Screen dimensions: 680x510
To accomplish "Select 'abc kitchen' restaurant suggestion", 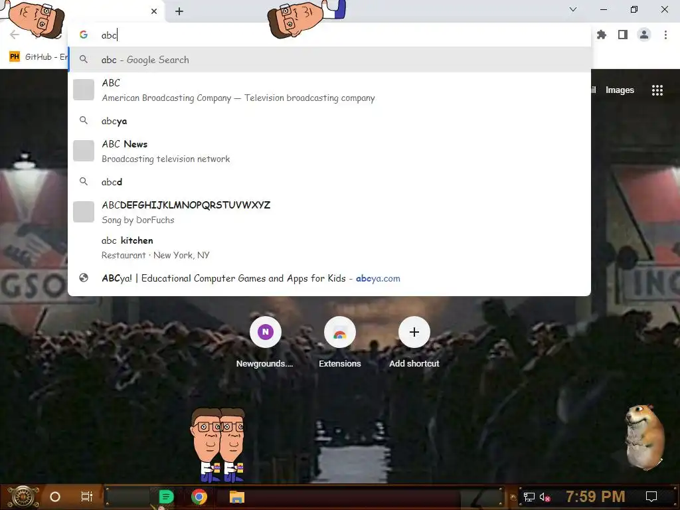I will point(329,248).
